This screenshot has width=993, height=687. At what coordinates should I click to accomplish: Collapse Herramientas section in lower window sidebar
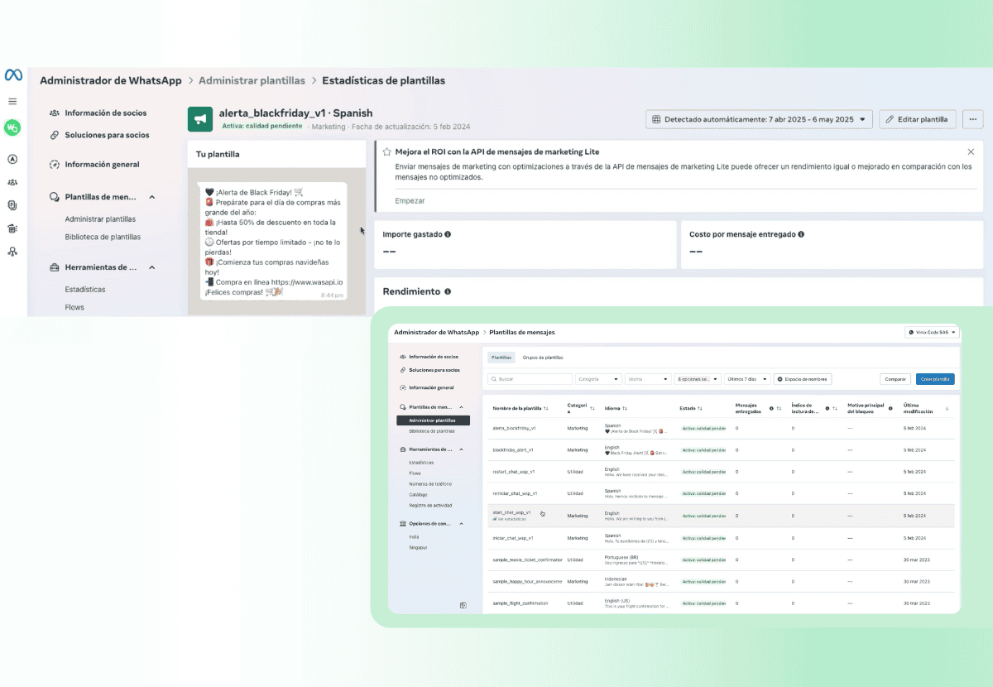[x=462, y=449]
